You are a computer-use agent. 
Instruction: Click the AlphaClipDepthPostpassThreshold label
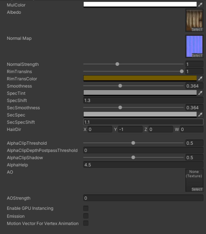pyautogui.click(x=42, y=150)
